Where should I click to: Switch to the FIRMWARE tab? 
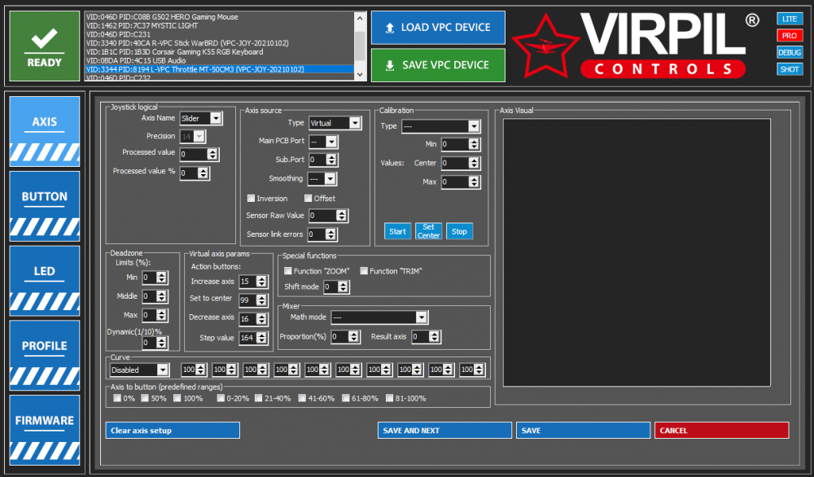pyautogui.click(x=45, y=421)
